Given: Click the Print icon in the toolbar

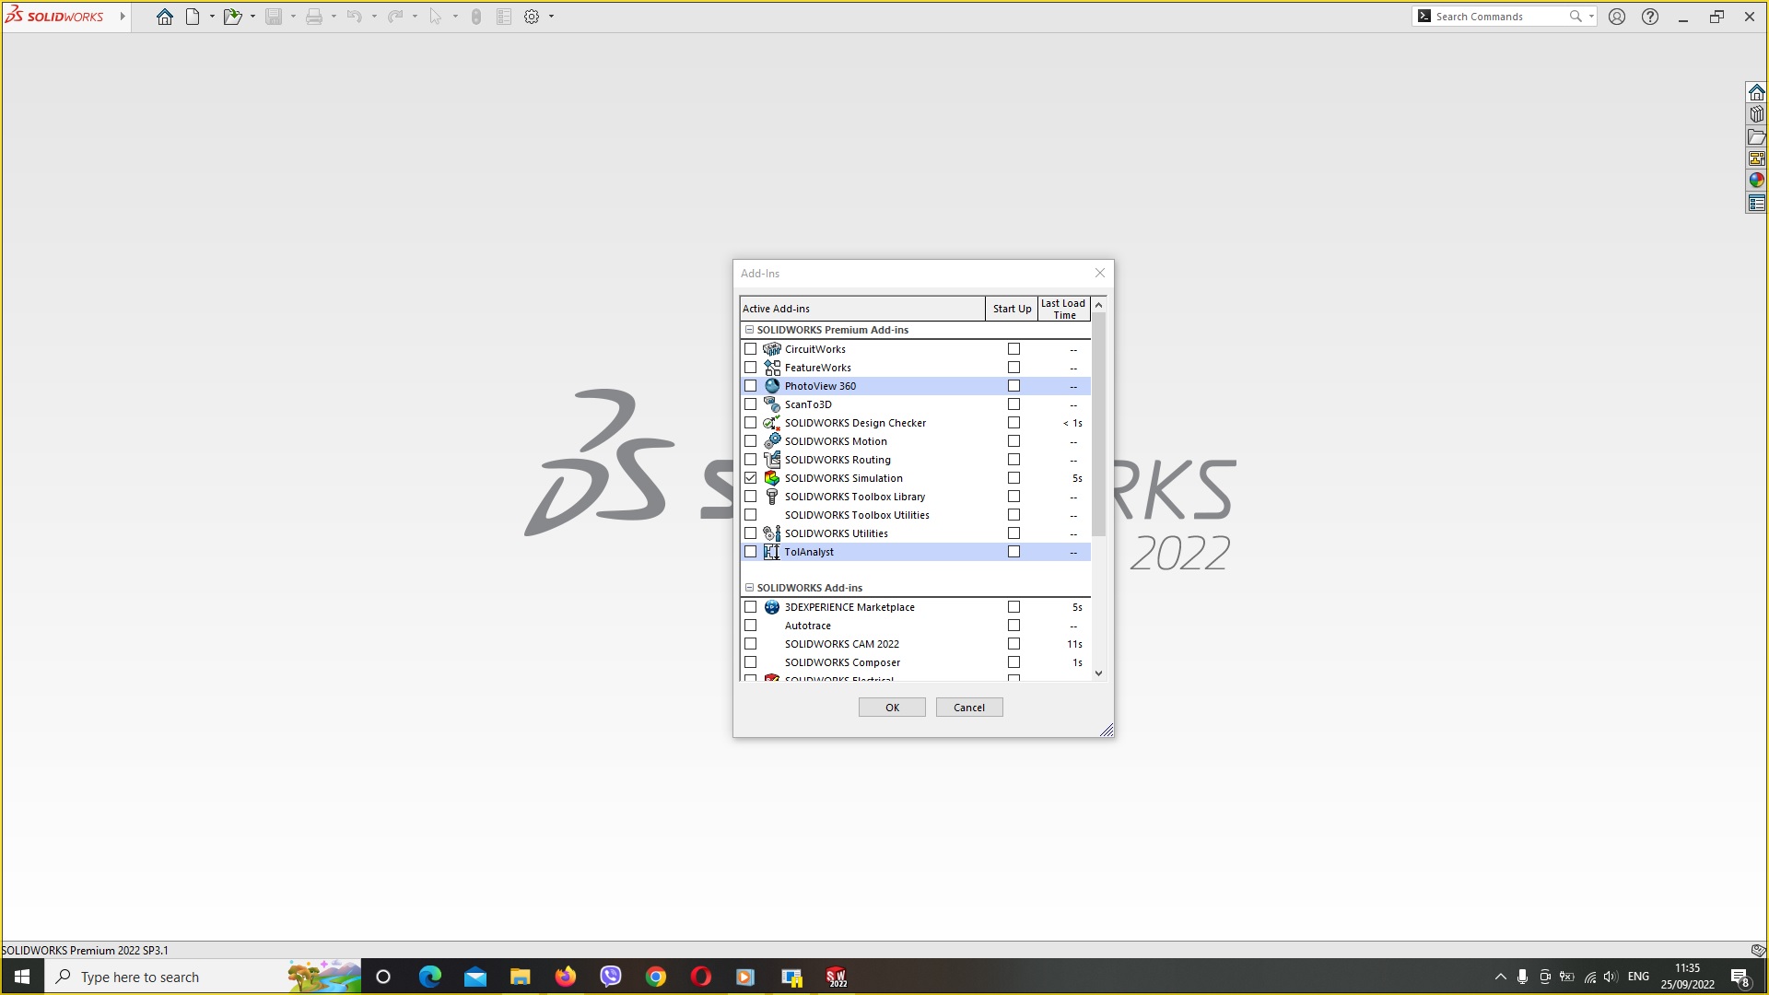Looking at the screenshot, I should (314, 17).
